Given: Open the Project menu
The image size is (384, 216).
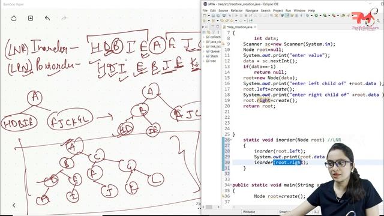Looking at the screenshot, I should tap(278, 11).
